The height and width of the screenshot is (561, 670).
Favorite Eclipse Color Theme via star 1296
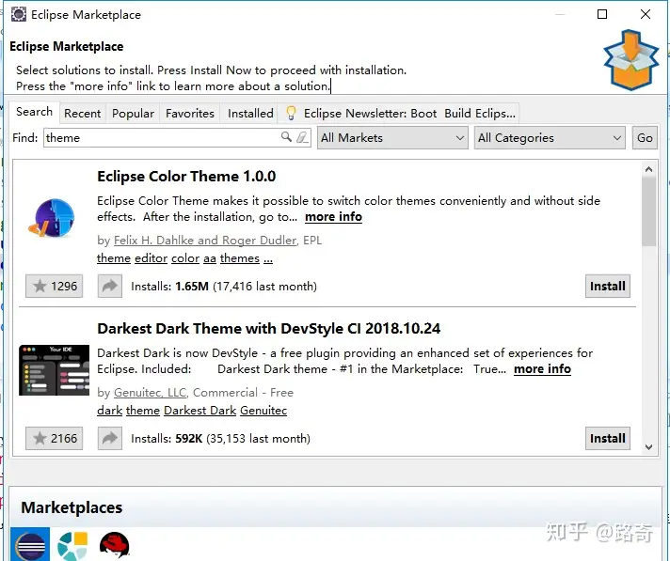tap(55, 286)
